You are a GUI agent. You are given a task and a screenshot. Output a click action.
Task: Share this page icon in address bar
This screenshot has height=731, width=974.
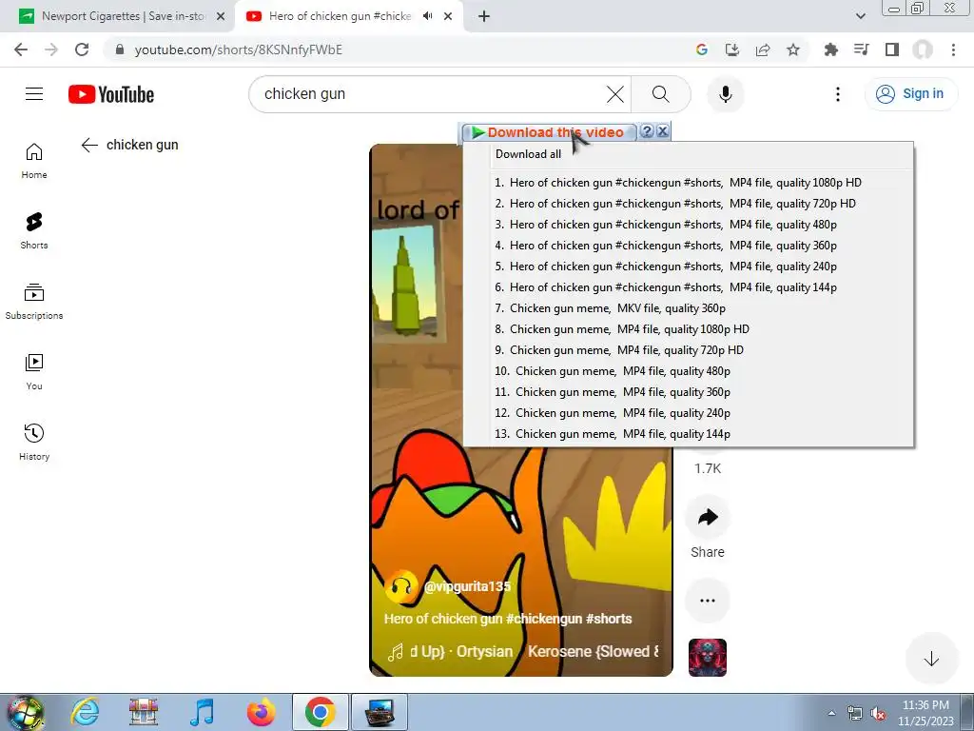coord(763,49)
